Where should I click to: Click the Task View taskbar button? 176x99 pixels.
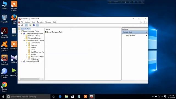click(54, 97)
